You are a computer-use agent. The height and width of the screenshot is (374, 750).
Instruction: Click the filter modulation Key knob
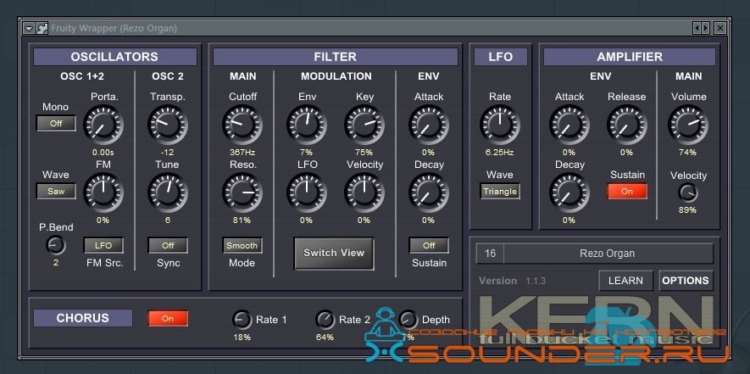pos(364,125)
